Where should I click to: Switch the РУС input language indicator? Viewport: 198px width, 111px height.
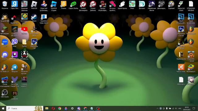[x=180, y=108]
